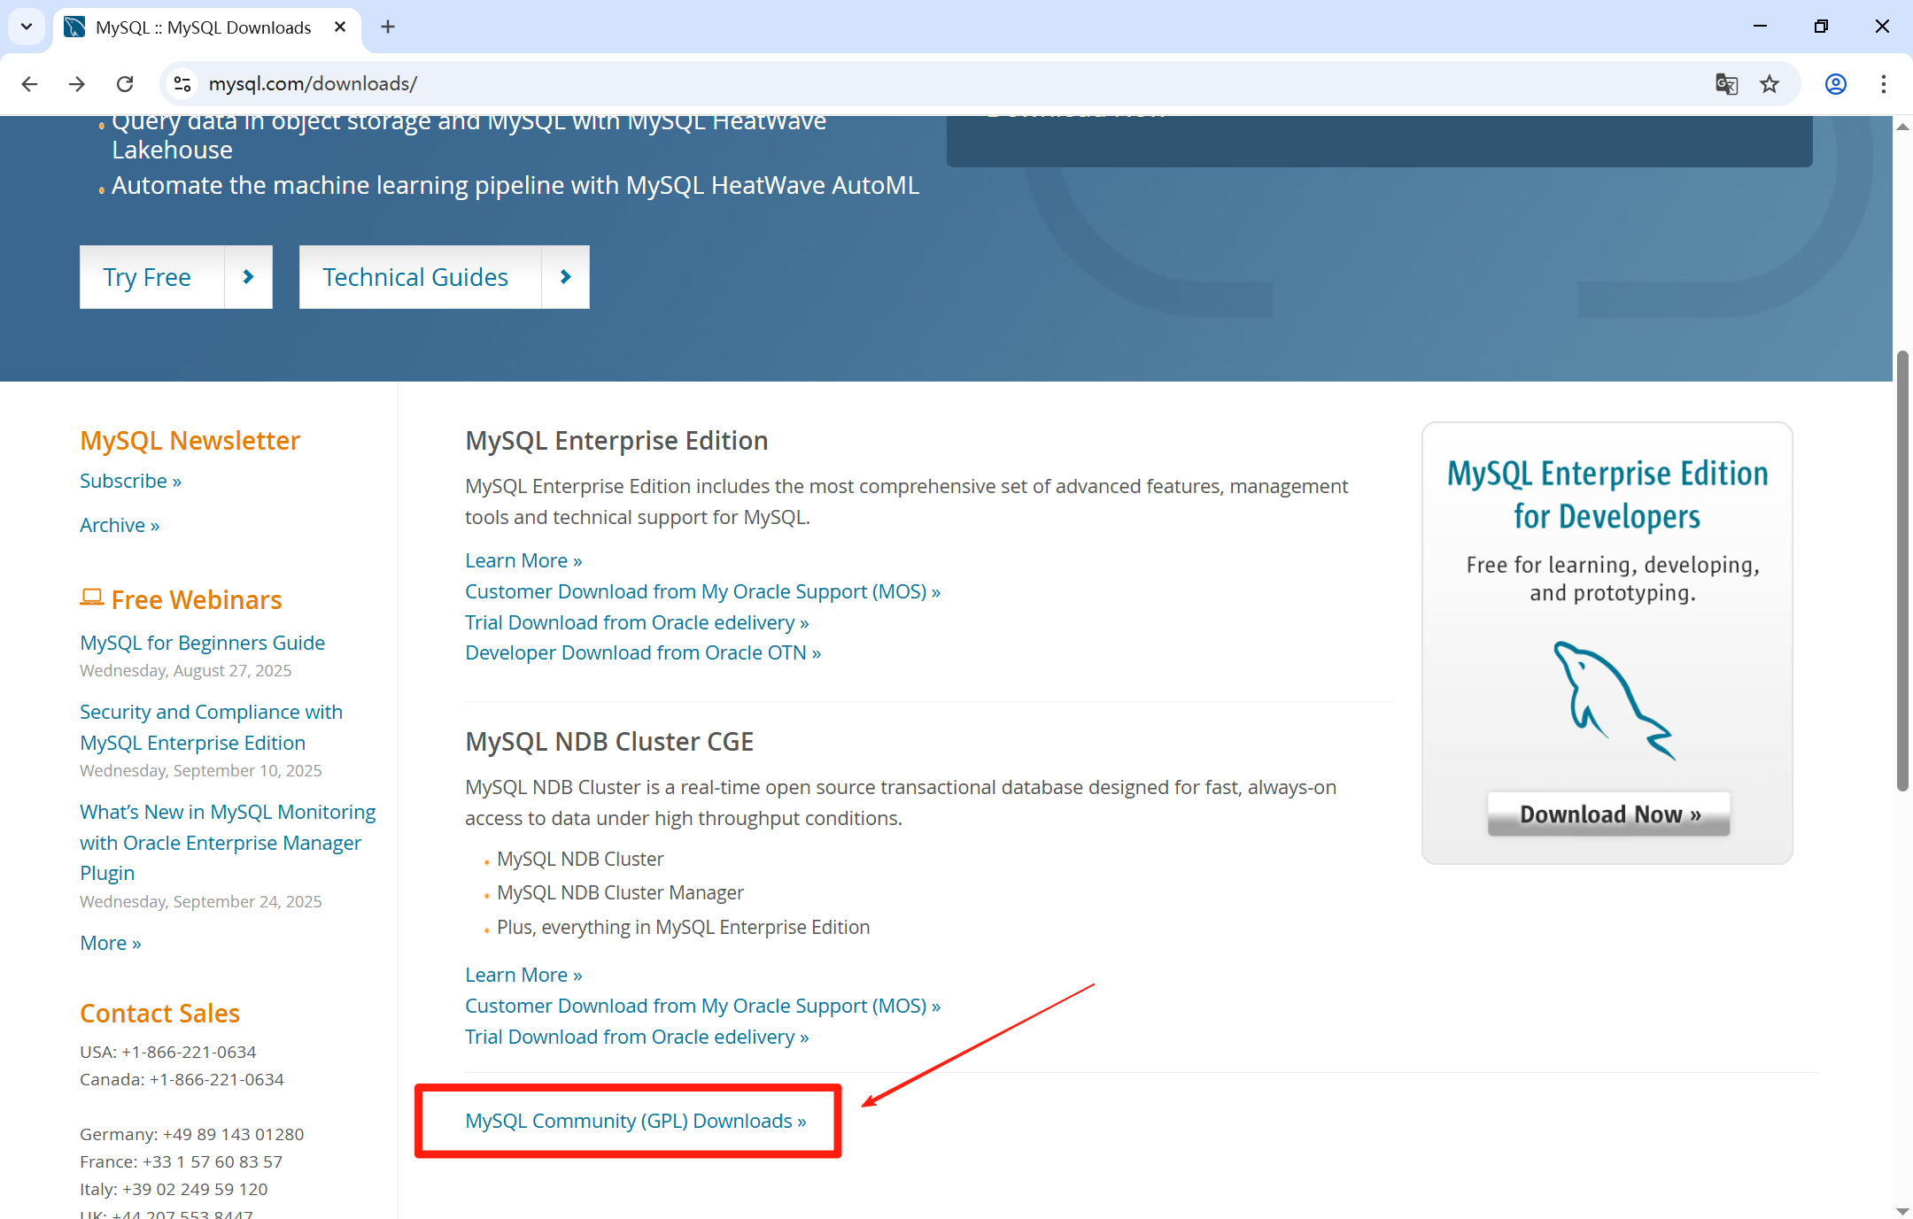Click the MySQL Newsletter heading
Image resolution: width=1913 pixels, height=1219 pixels.
[x=190, y=440]
